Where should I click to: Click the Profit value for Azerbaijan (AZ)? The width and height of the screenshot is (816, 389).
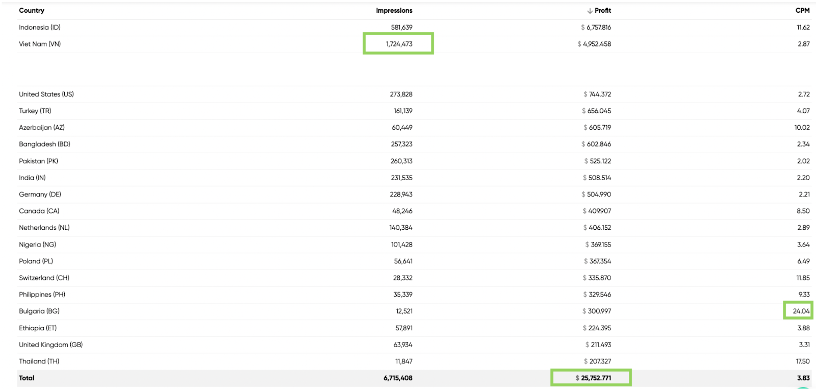[x=597, y=127]
